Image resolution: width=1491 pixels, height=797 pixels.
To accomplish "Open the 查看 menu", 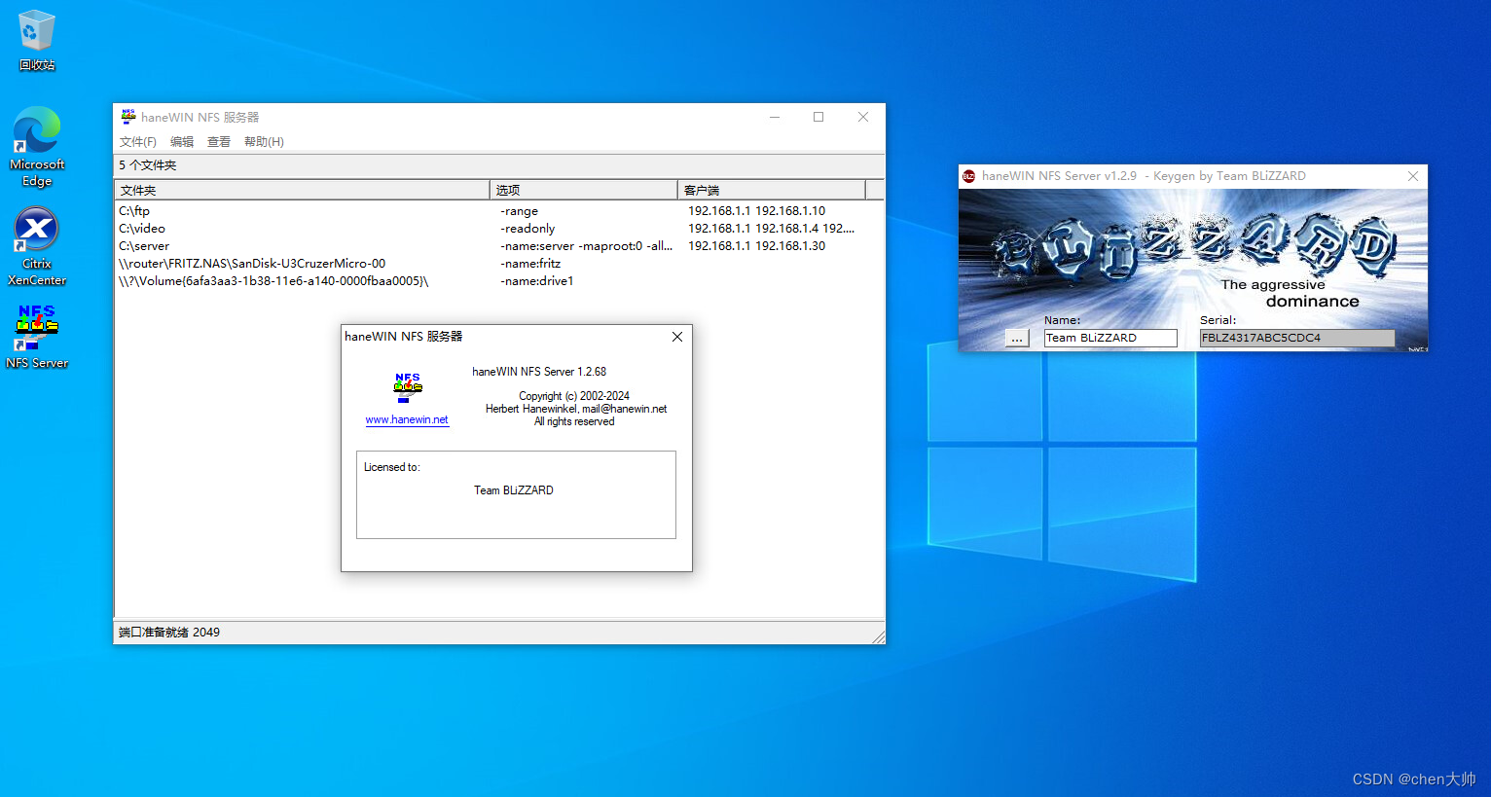I will [x=219, y=142].
